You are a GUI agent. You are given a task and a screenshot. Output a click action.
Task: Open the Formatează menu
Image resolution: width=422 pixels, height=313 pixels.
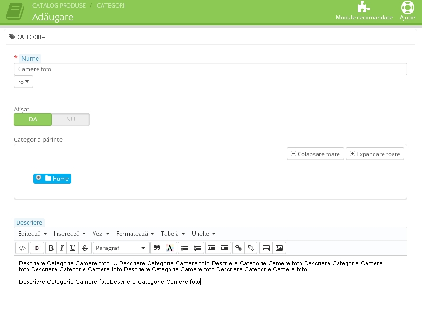click(x=135, y=234)
